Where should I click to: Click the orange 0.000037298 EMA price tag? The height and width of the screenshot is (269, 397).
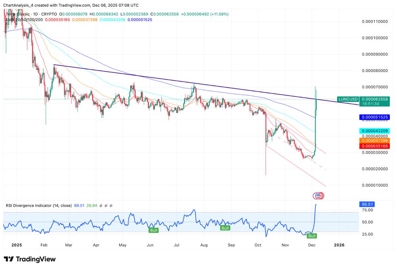click(x=374, y=140)
